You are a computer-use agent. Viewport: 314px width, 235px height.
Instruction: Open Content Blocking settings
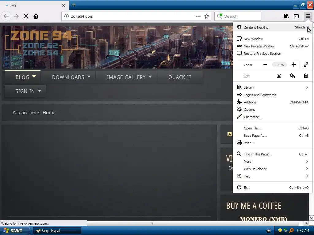pos(273,27)
